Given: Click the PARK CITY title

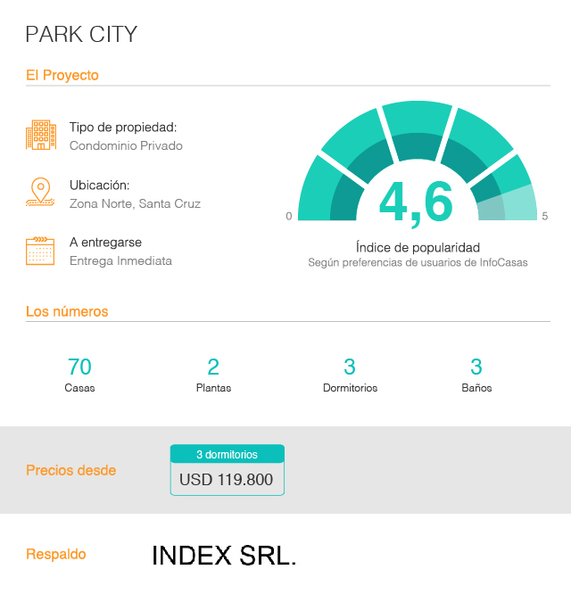Looking at the screenshot, I should tap(81, 35).
